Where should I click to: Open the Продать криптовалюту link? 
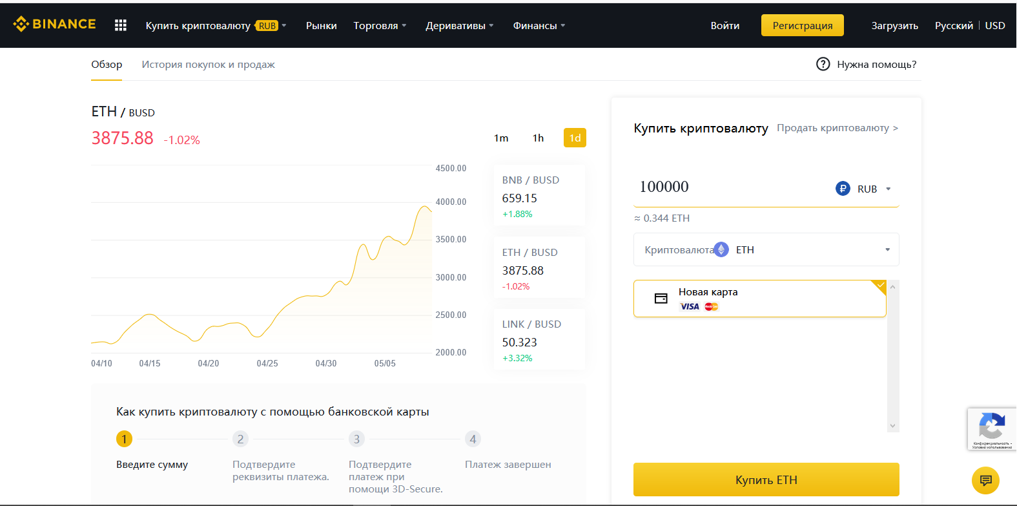point(837,128)
